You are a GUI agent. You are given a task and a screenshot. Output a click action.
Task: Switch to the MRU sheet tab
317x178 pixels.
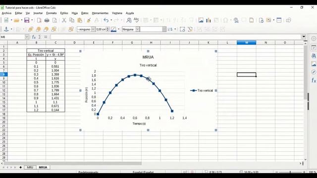[x=30, y=167]
